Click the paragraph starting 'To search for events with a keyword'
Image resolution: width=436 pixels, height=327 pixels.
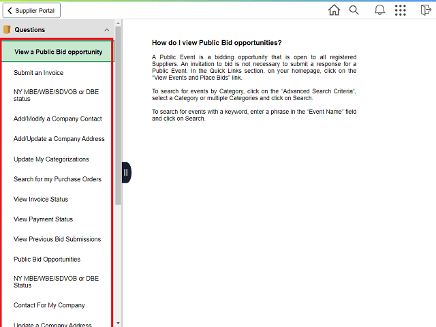[254, 115]
